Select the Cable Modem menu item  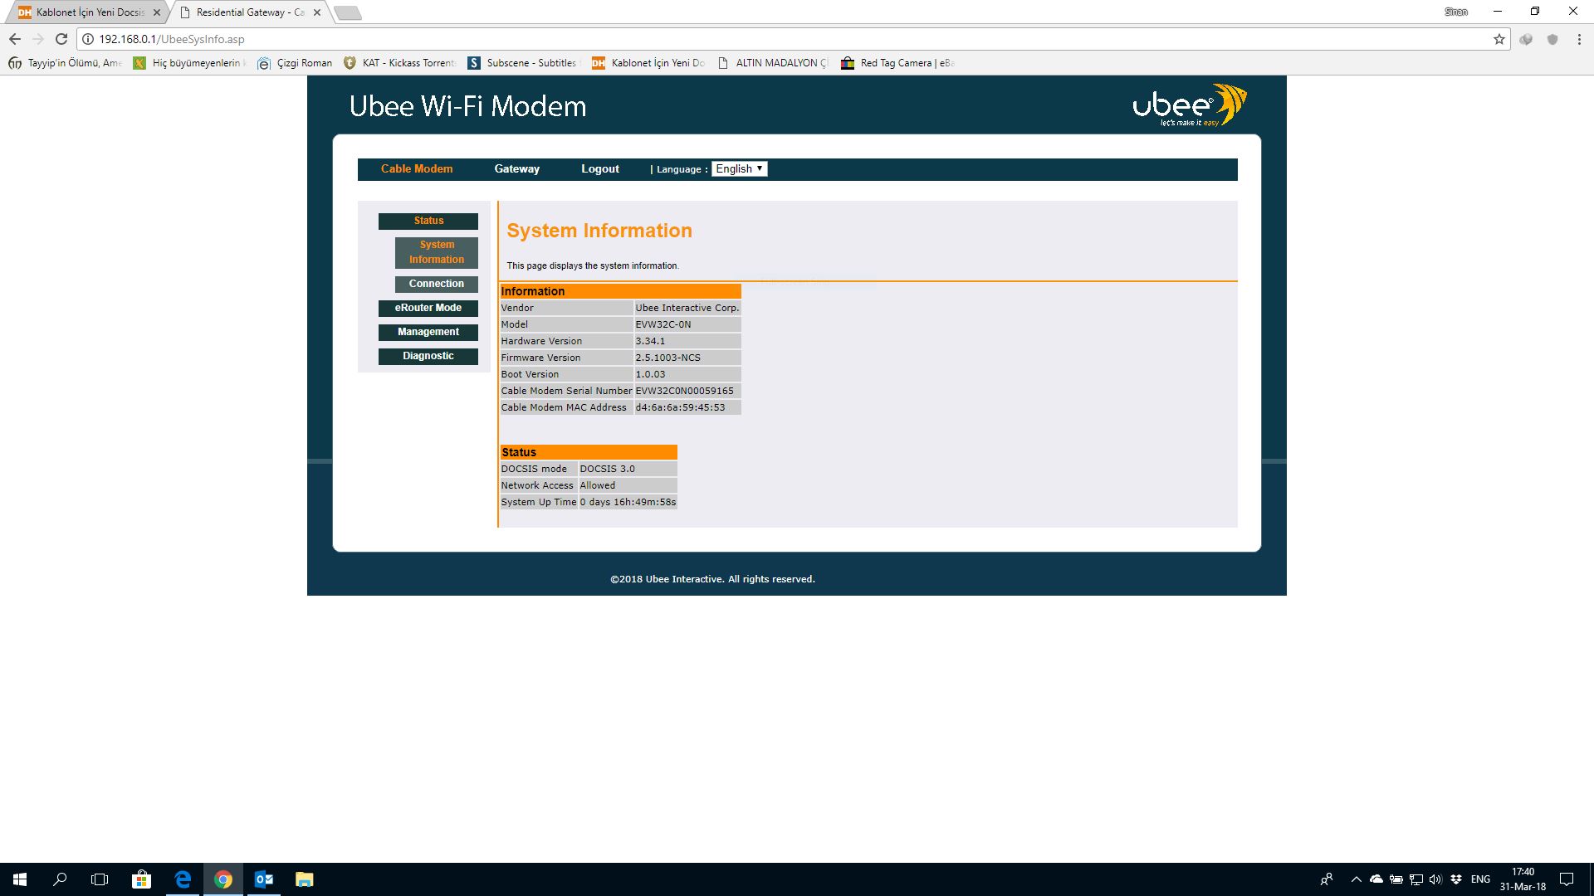(417, 169)
